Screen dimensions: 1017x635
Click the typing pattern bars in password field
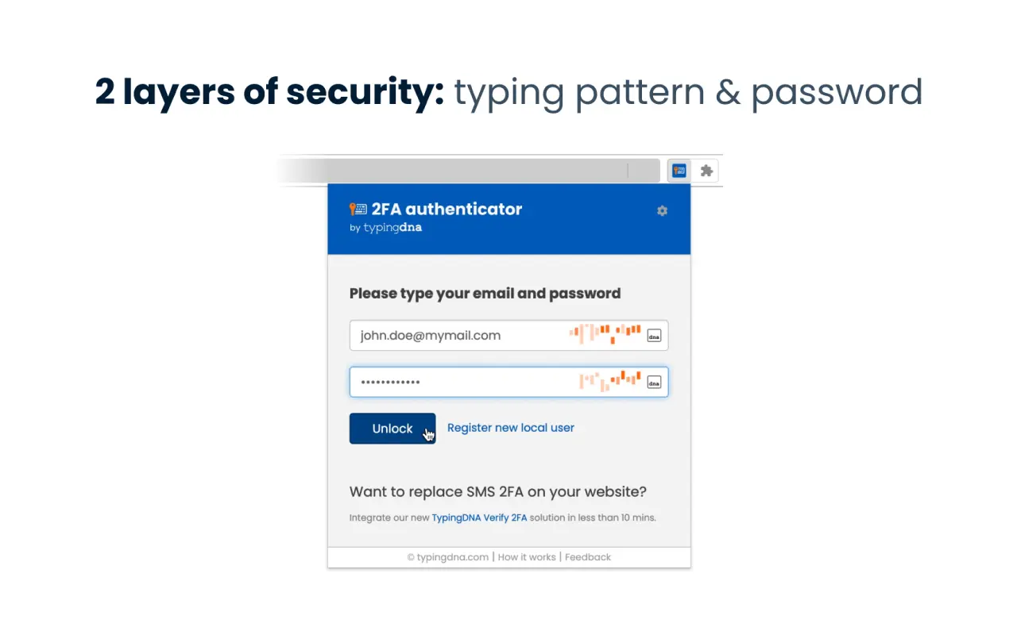click(610, 381)
